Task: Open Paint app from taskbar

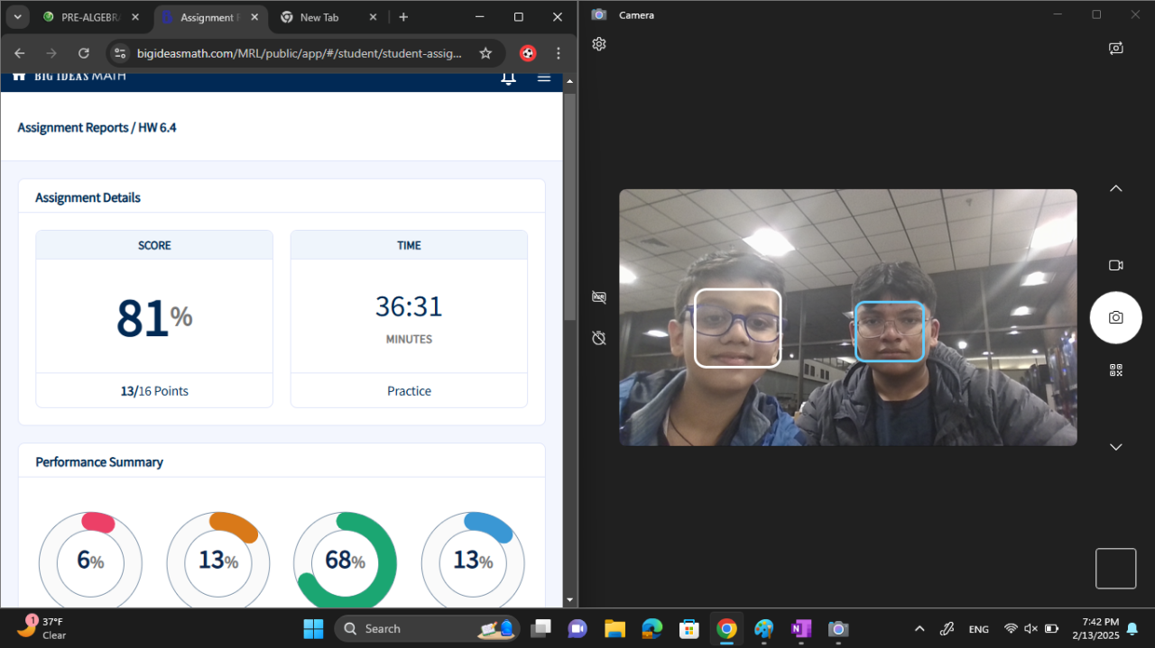Action: [763, 628]
